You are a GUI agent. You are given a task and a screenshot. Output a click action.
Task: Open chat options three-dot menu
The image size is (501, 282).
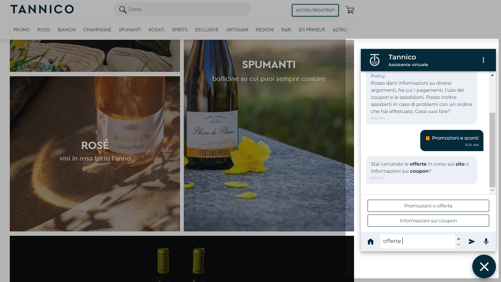coord(483,60)
